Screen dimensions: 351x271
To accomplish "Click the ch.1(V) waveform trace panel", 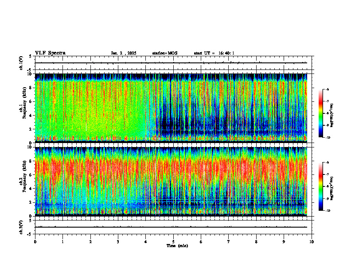I will [173, 63].
